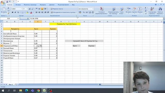Apply accounting number format
The width and height of the screenshot is (165, 93).
click(x=80, y=12)
